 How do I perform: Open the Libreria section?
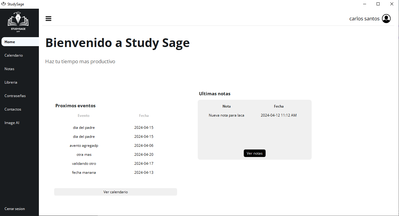coord(11,82)
